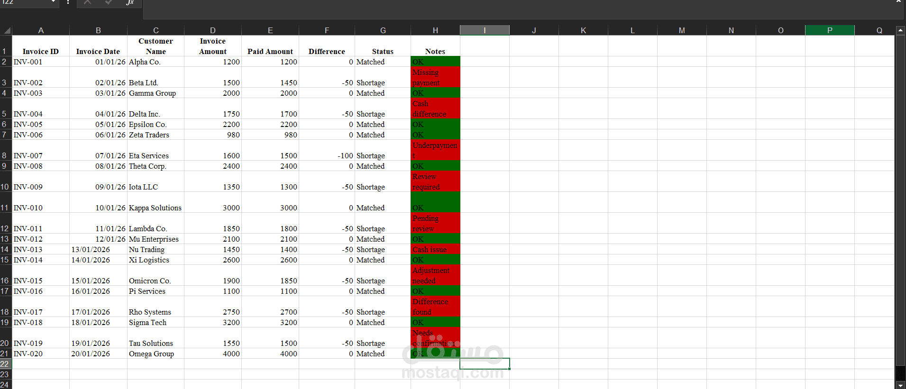Click the difference cell showing -100
The width and height of the screenshot is (906, 389).
pyautogui.click(x=327, y=150)
